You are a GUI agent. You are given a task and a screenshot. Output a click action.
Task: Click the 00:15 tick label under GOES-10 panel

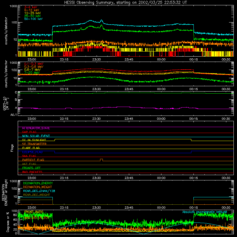click(193, 119)
